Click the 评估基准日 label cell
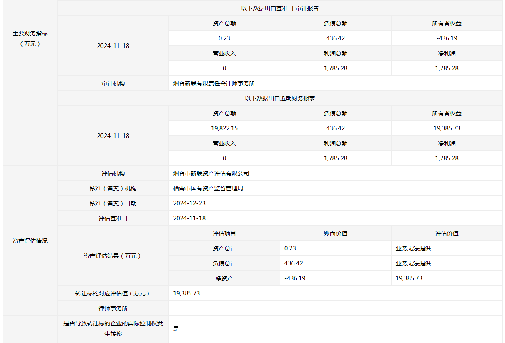This screenshot has height=343, width=505. [113, 218]
